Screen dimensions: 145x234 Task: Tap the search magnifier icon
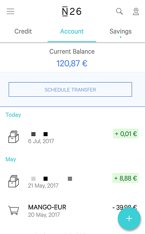[119, 11]
